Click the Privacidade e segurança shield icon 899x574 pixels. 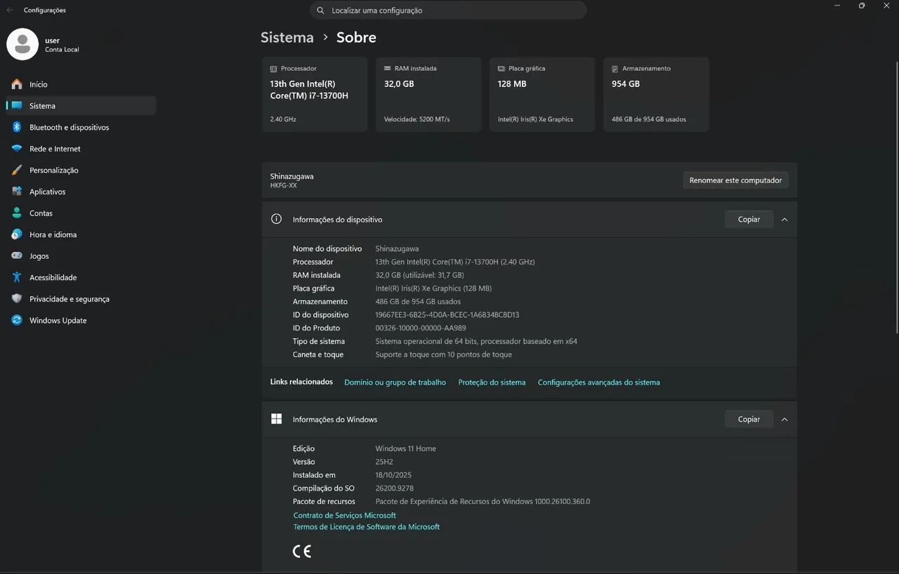point(17,299)
